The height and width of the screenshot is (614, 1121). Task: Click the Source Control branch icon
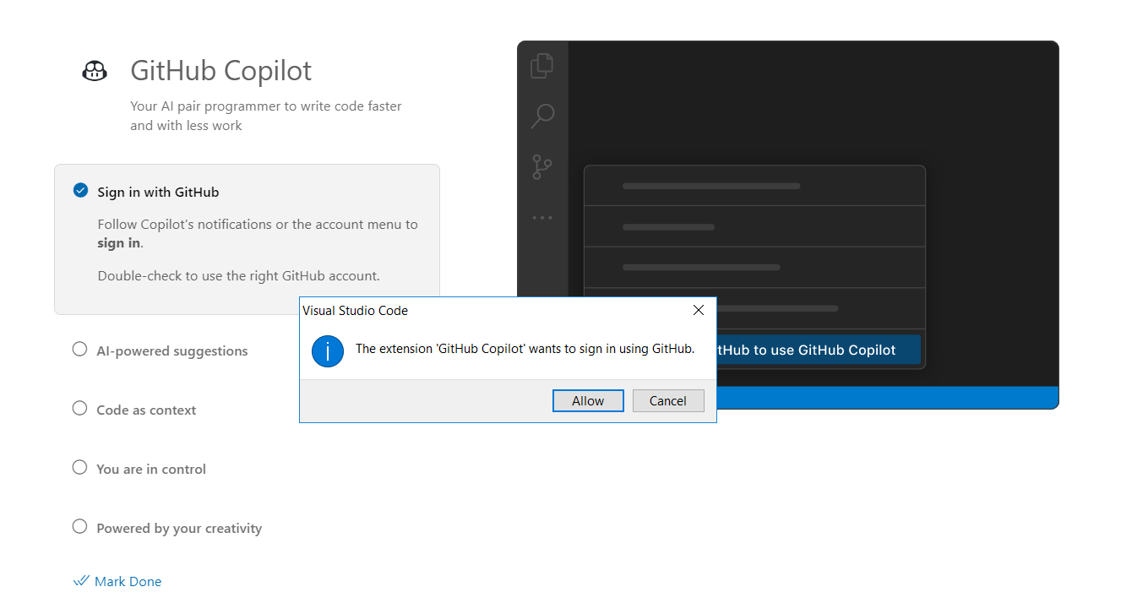[x=541, y=167]
